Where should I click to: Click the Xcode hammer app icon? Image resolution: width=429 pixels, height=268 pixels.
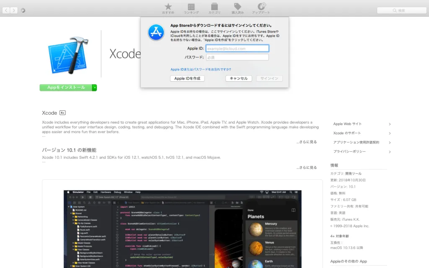(x=68, y=55)
